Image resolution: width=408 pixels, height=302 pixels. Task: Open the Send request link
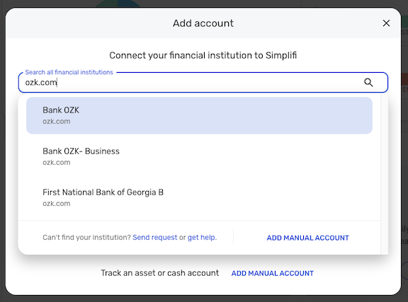(x=155, y=238)
